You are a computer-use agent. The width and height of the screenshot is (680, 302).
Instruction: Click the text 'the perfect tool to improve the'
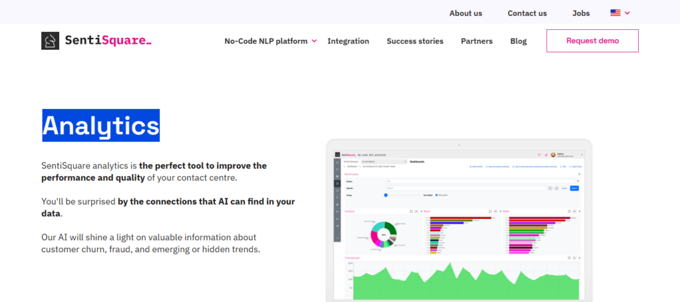click(203, 165)
